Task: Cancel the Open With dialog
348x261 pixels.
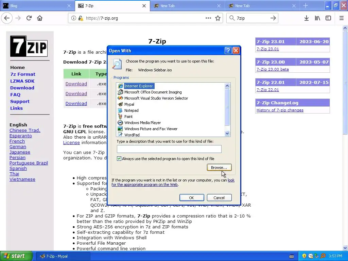Action: coord(219,197)
